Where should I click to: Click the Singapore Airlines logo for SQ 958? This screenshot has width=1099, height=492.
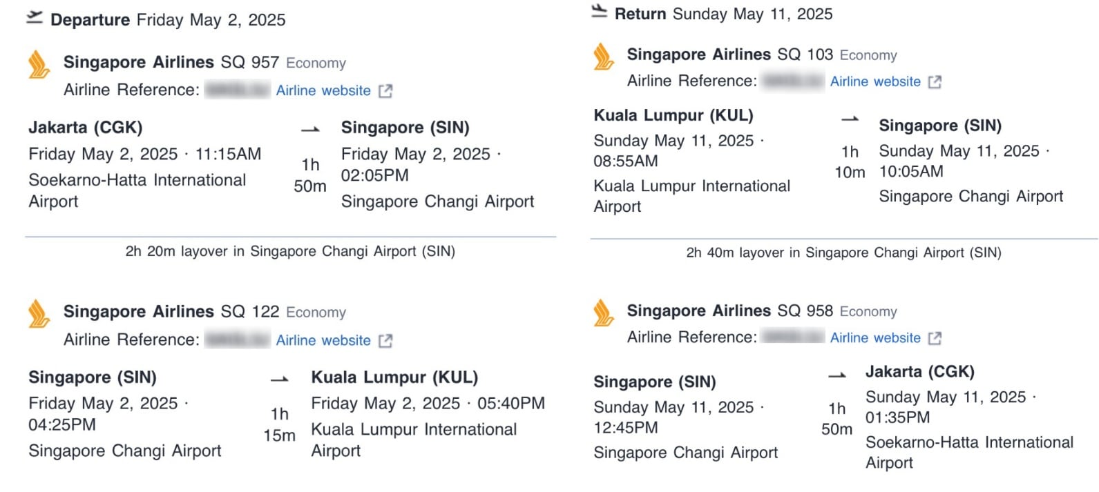click(x=603, y=311)
